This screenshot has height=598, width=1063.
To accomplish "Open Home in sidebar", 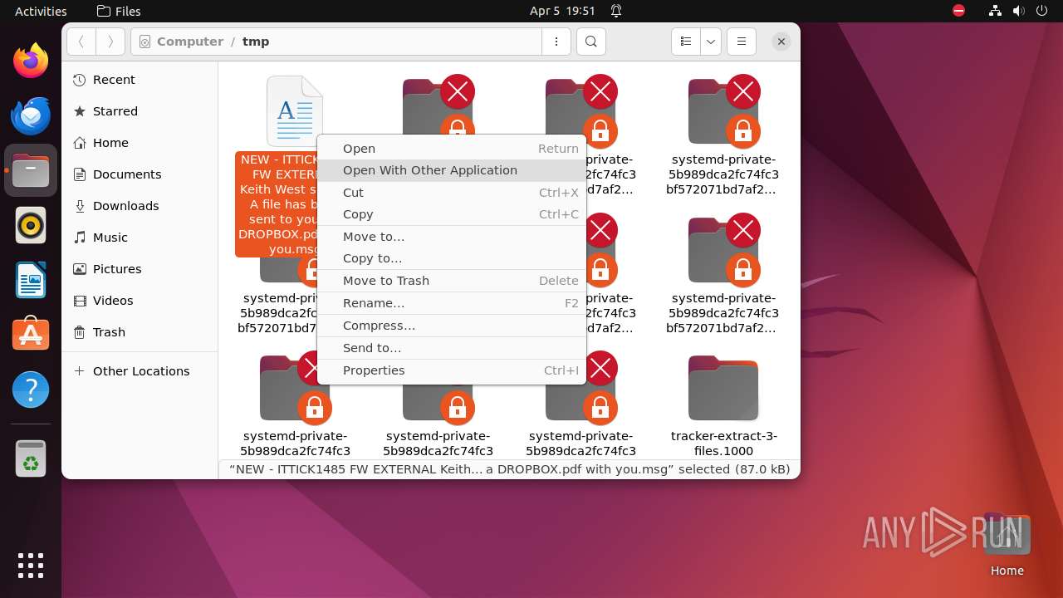I will click(x=140, y=143).
